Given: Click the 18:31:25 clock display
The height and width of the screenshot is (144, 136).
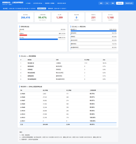Looking at the screenshot, I should pos(129,3).
